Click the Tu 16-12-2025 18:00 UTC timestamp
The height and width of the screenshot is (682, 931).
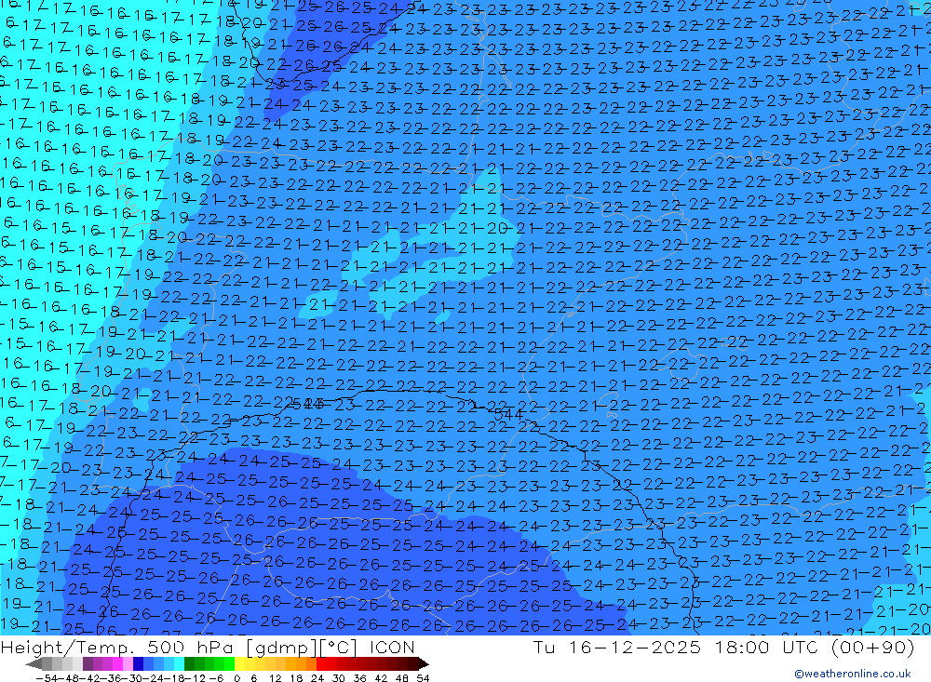point(723,648)
